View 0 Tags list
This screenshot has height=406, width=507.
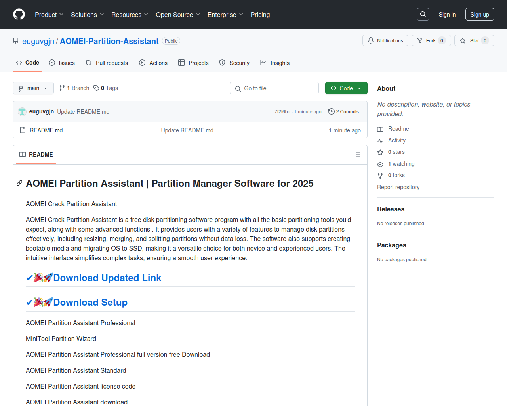(106, 88)
